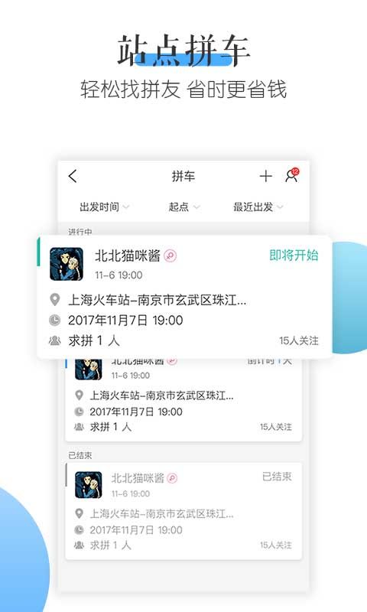
Task: Tap clock icon in the ended card
Action: pyautogui.click(x=80, y=530)
